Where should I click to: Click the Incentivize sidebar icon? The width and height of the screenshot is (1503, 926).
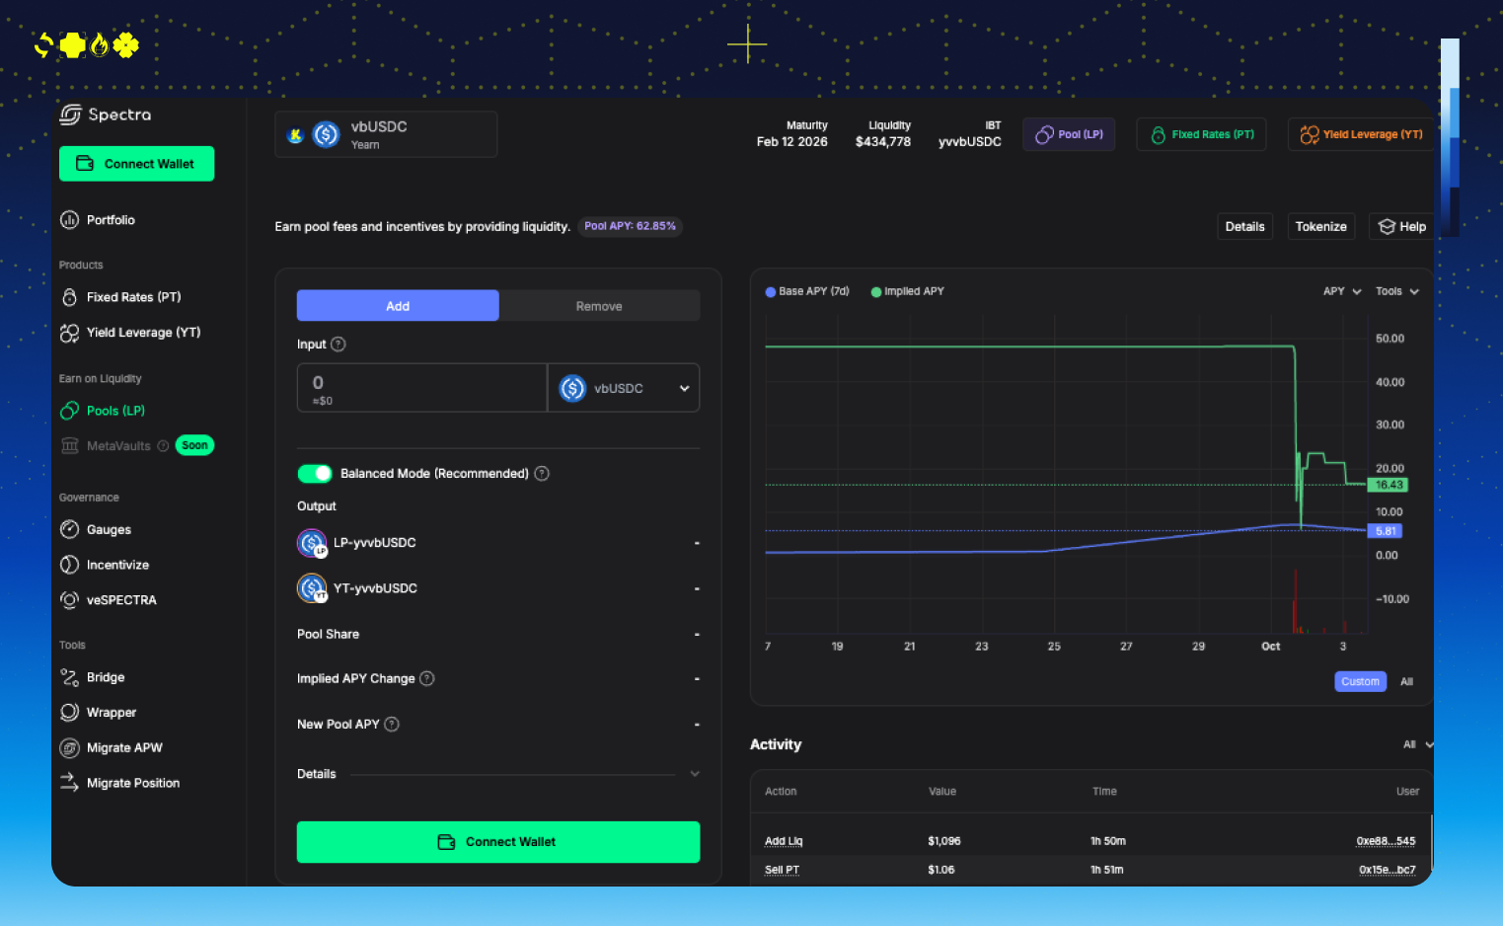69,565
